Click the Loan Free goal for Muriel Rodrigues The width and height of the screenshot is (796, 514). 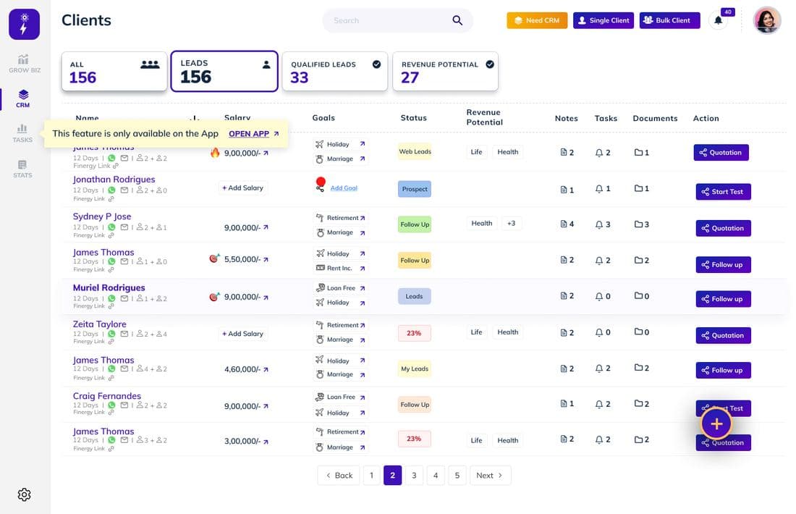[x=341, y=288]
